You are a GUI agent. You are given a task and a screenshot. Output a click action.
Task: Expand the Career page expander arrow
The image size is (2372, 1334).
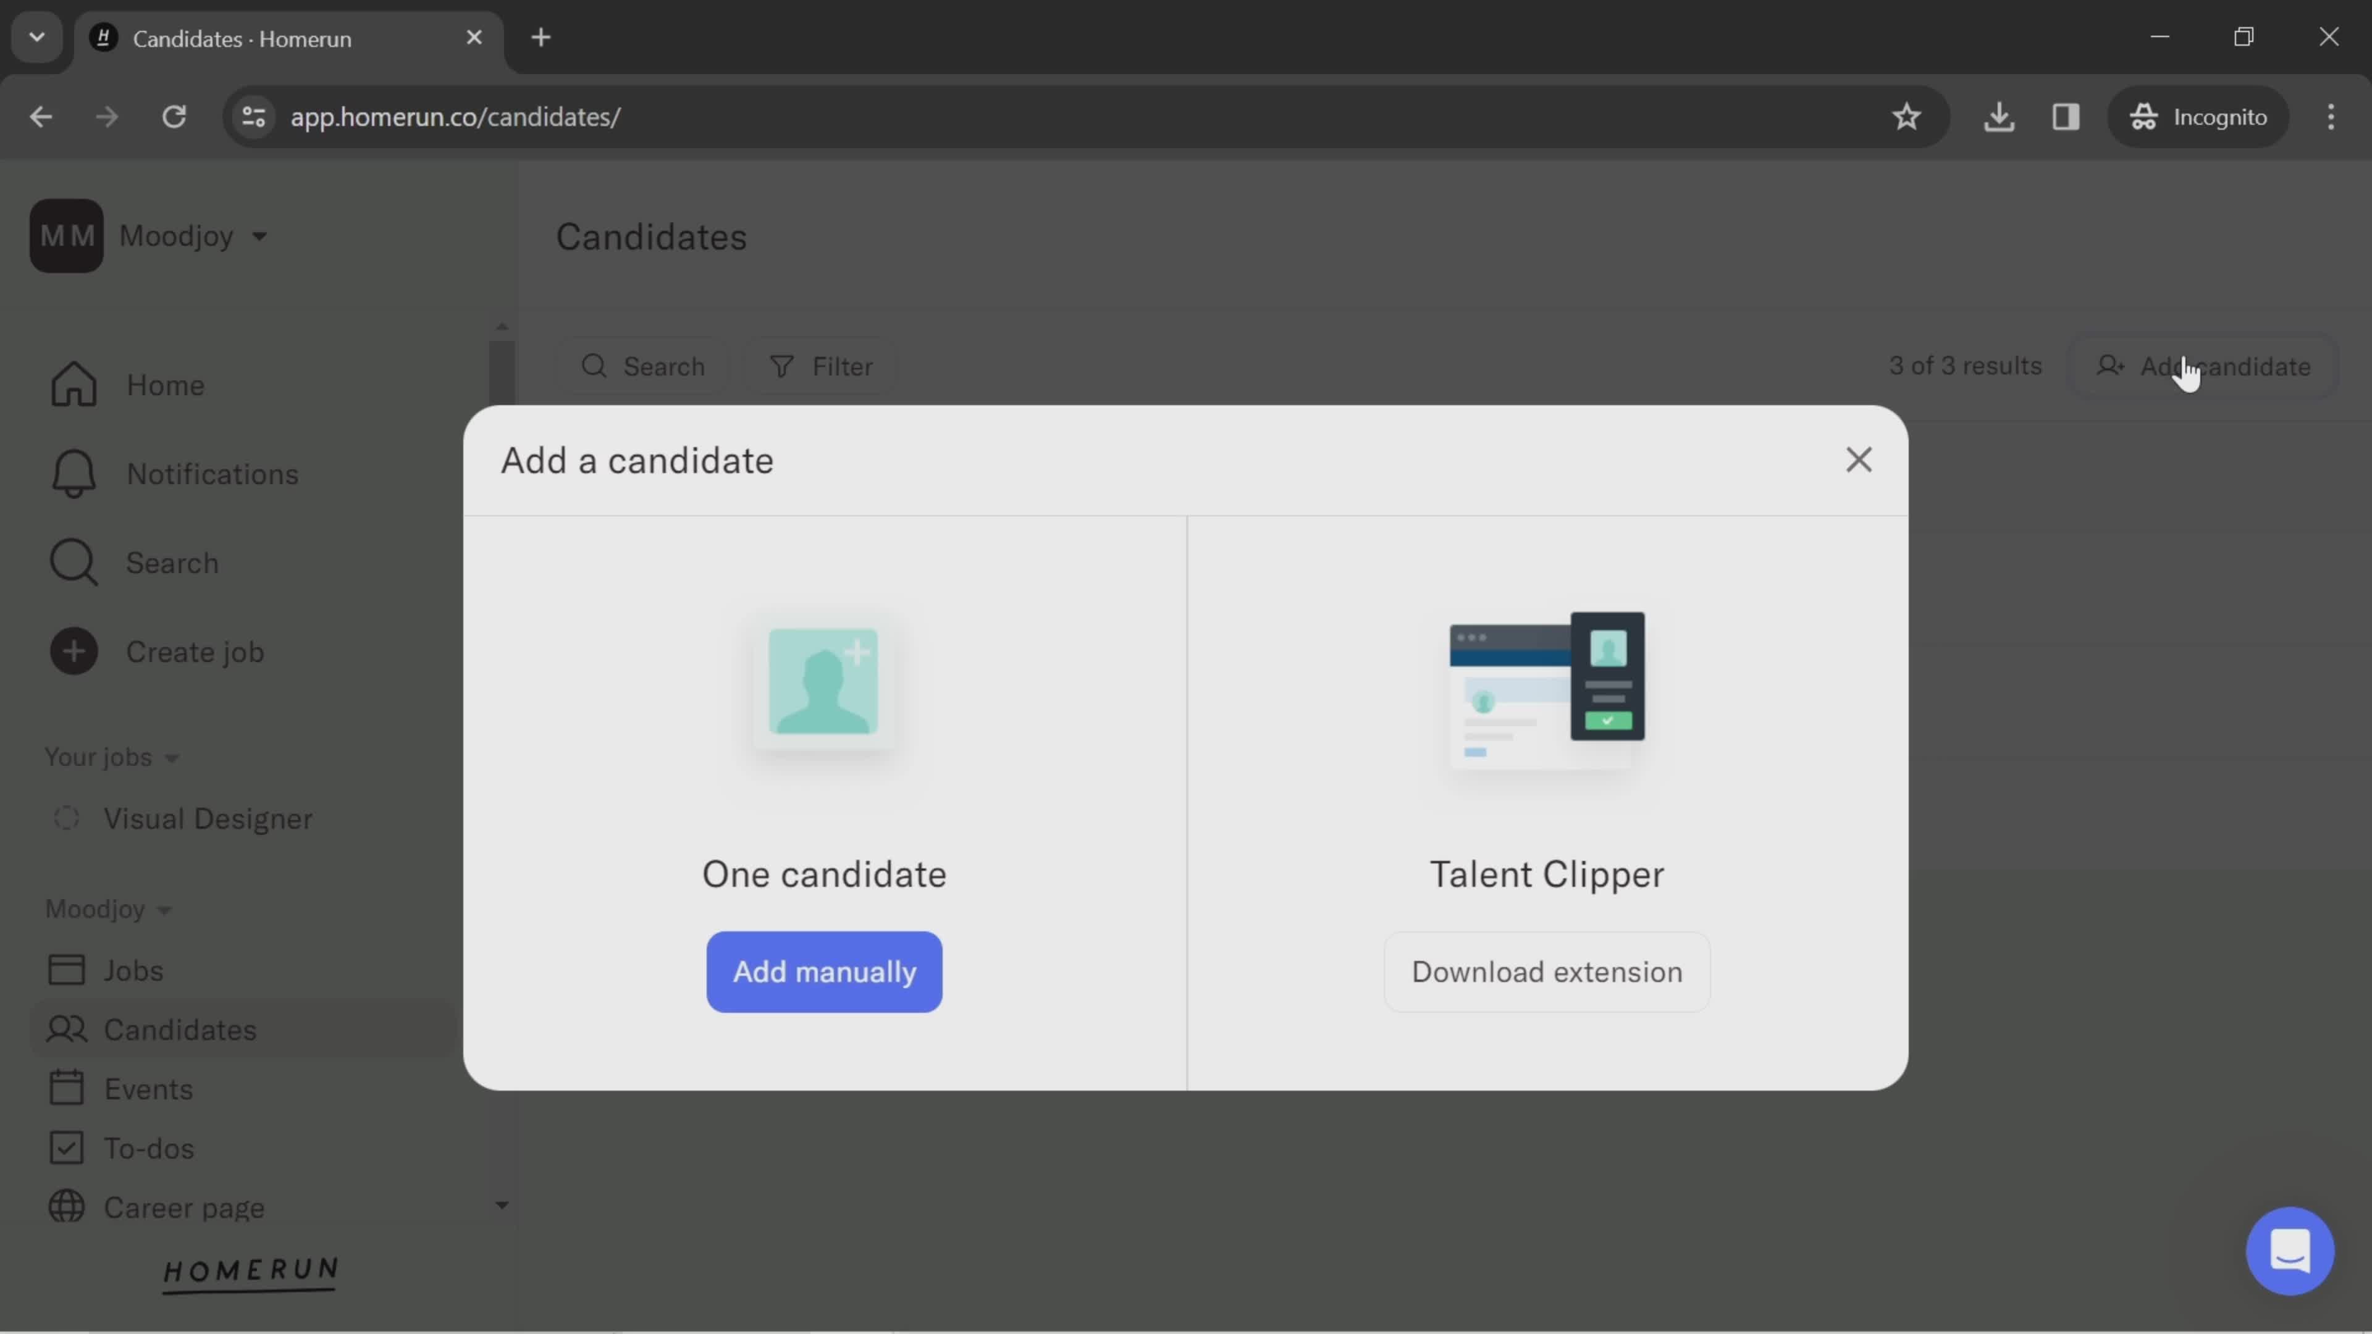(x=502, y=1206)
